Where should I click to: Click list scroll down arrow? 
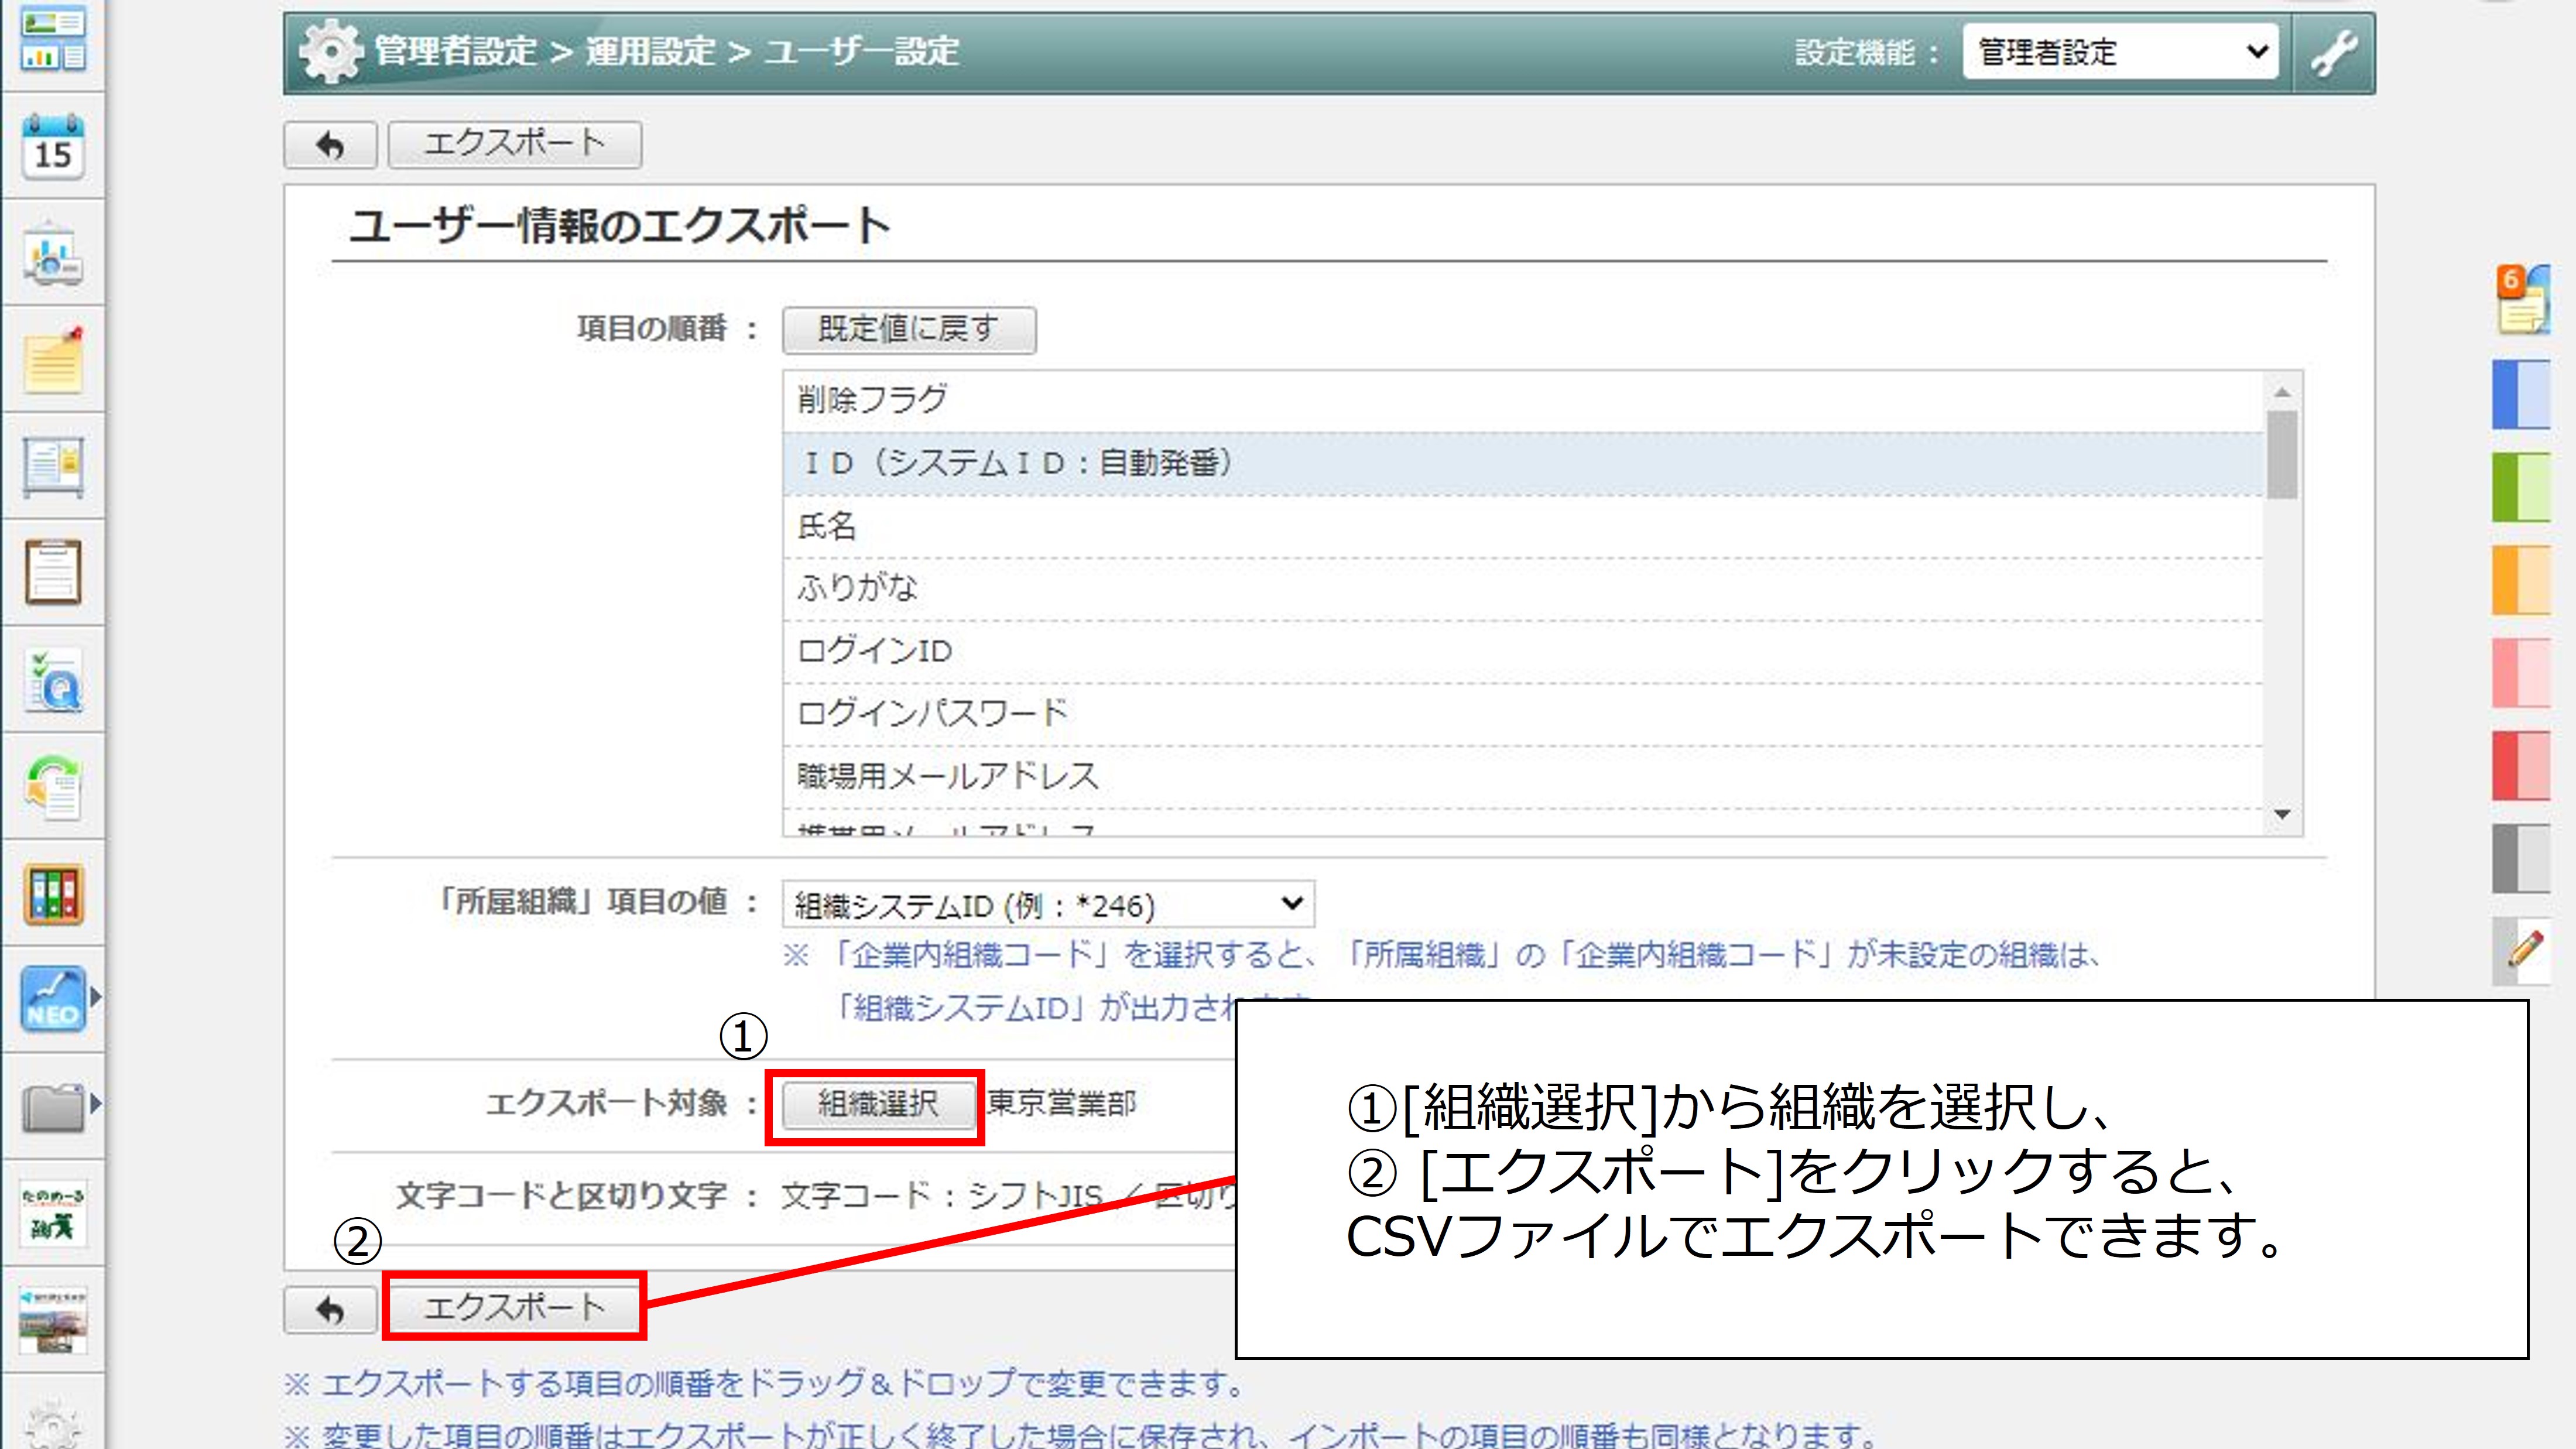click(2282, 815)
